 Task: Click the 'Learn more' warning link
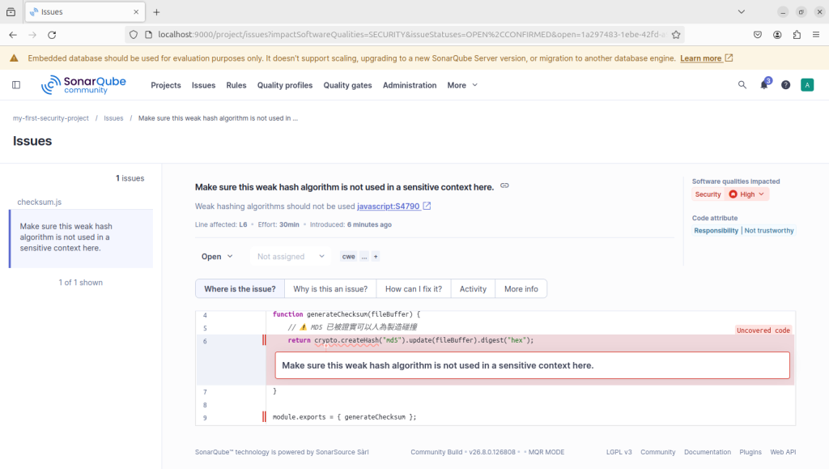pyautogui.click(x=706, y=58)
